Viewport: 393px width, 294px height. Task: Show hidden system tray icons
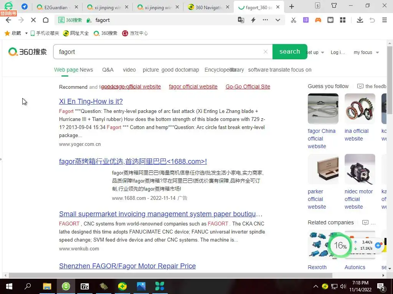point(316,286)
